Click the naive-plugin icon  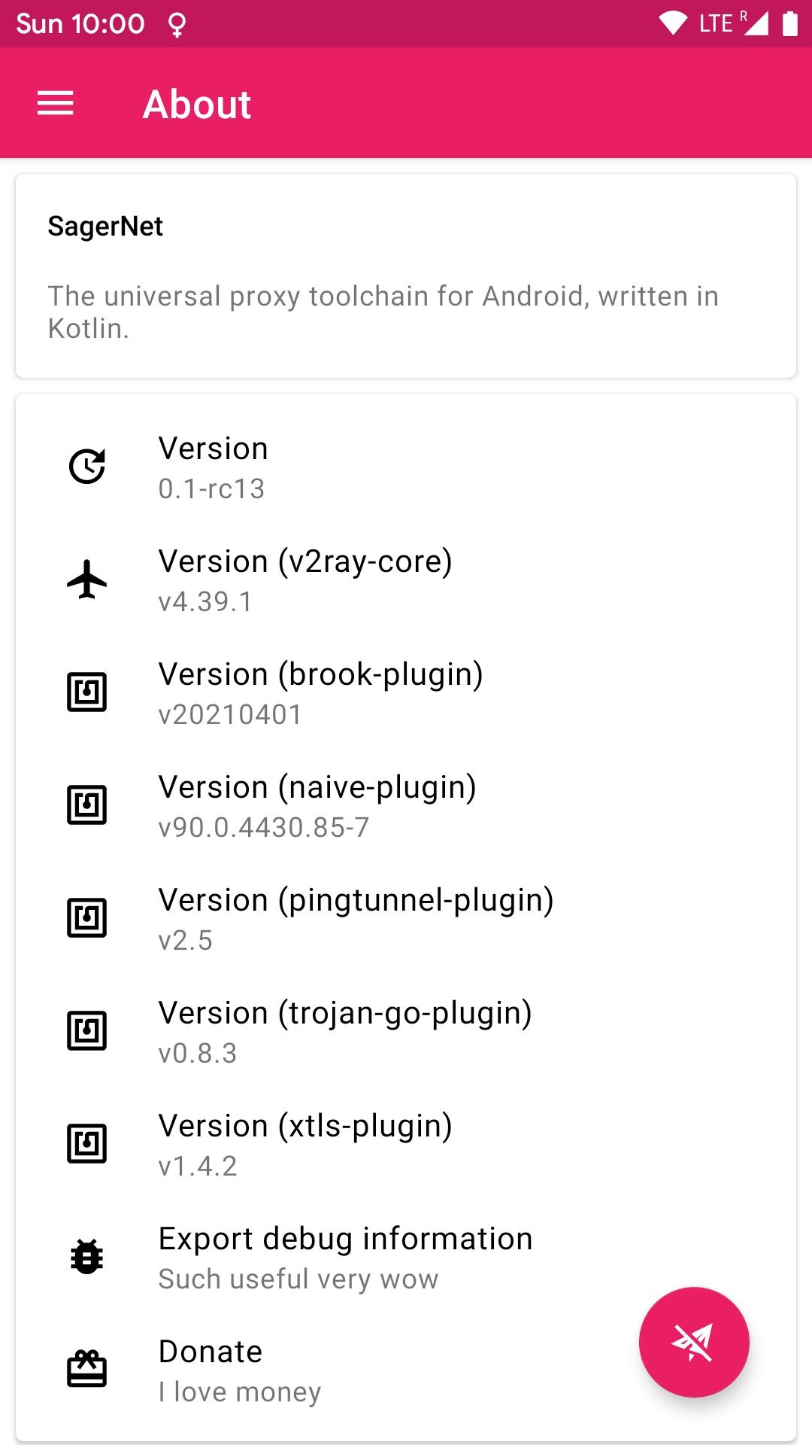coord(87,805)
